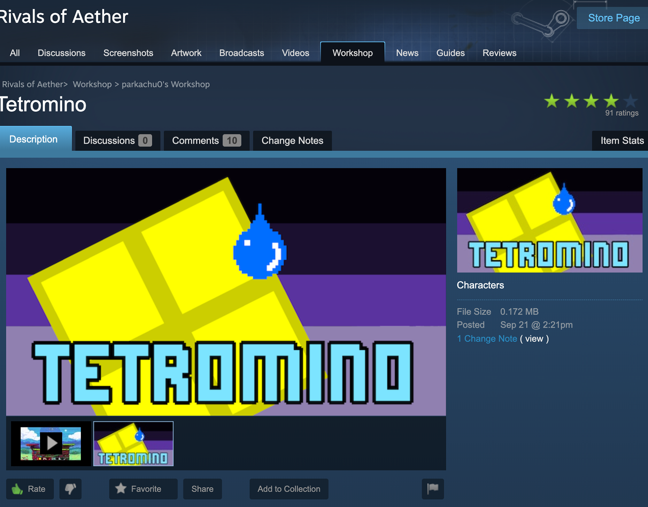Click the Posted Sep 21 @ 2:21pm date
The width and height of the screenshot is (648, 507).
(536, 325)
